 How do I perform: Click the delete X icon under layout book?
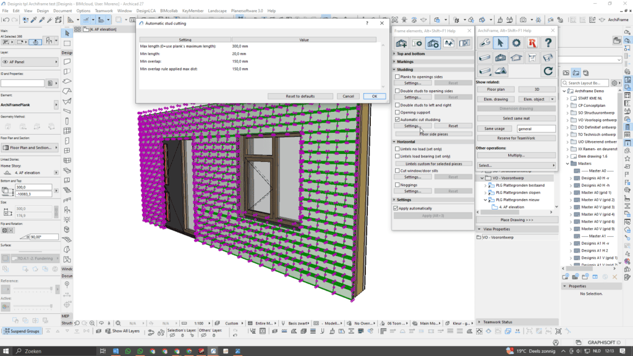615,277
